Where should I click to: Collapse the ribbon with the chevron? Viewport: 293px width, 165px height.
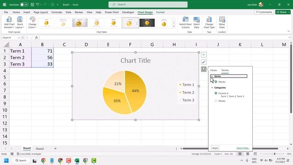coord(288,31)
